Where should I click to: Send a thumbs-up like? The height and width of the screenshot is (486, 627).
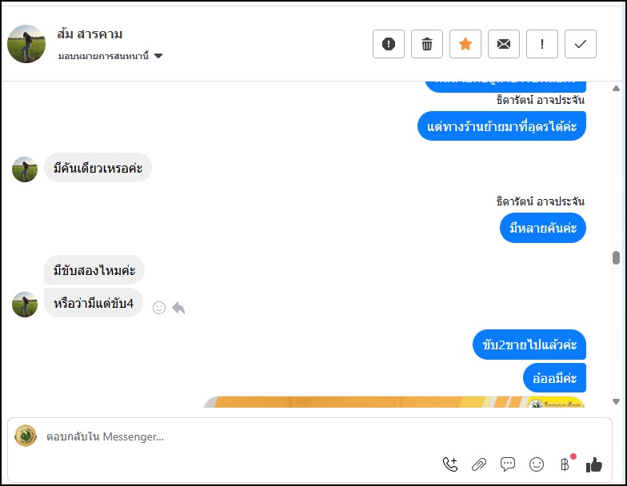pos(593,464)
